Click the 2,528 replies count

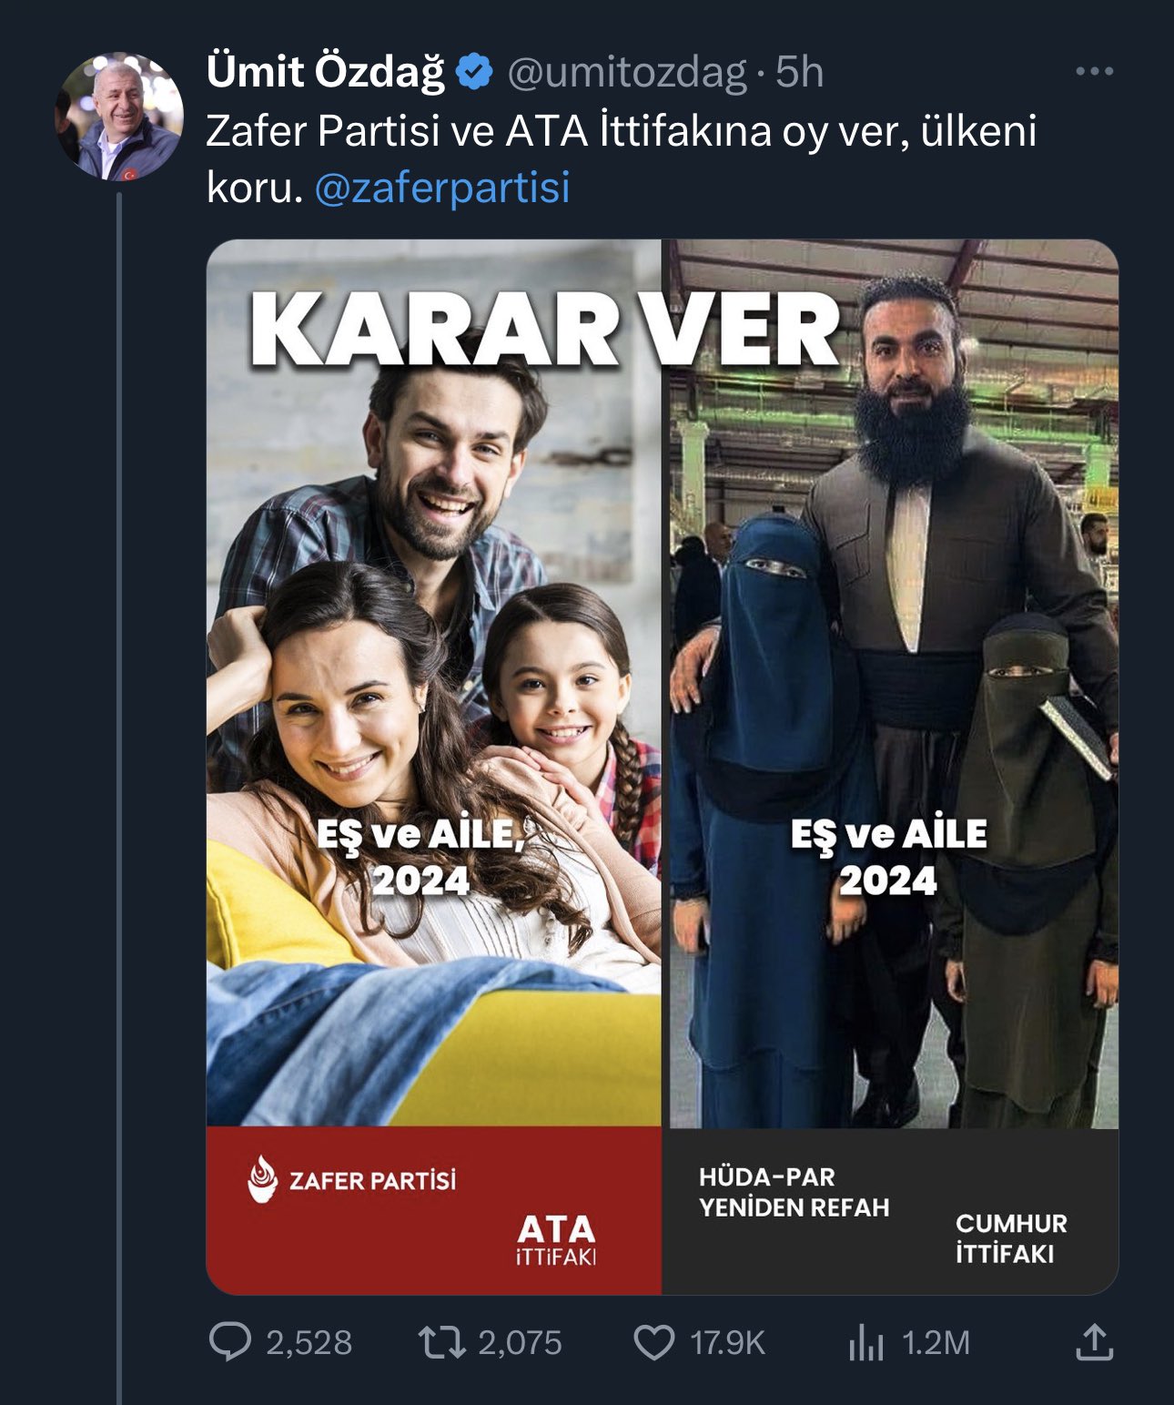(309, 1343)
